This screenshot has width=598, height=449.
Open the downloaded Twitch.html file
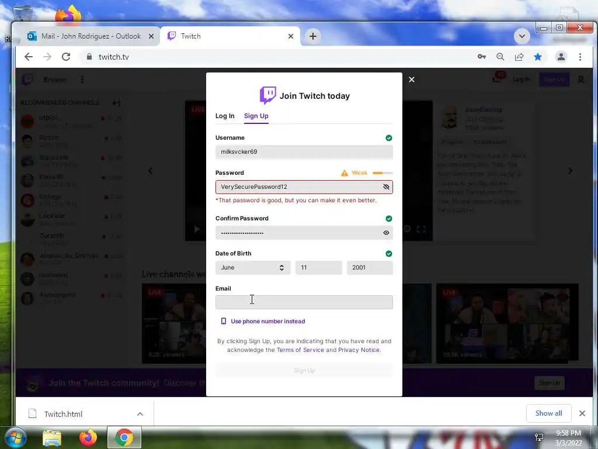pyautogui.click(x=63, y=414)
